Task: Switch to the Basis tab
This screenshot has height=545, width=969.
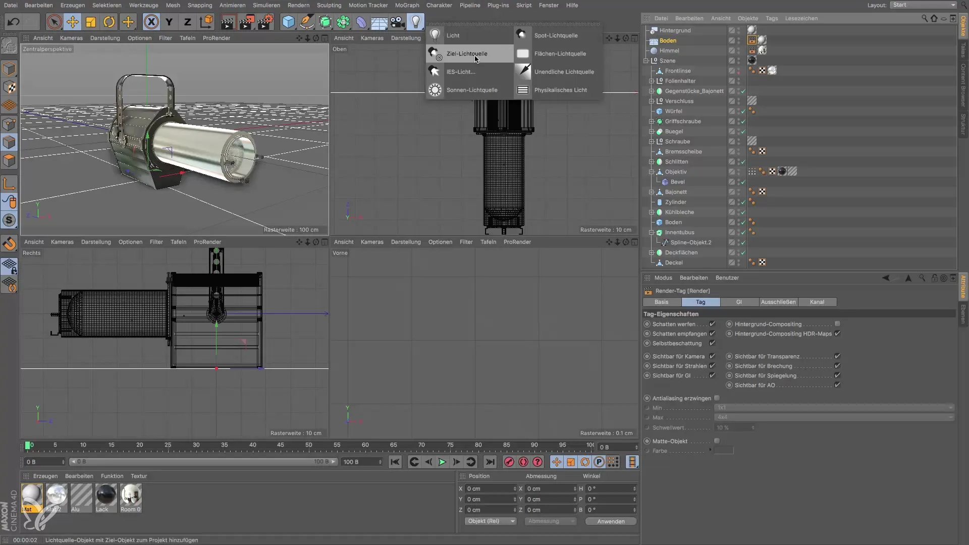Action: pos(662,302)
